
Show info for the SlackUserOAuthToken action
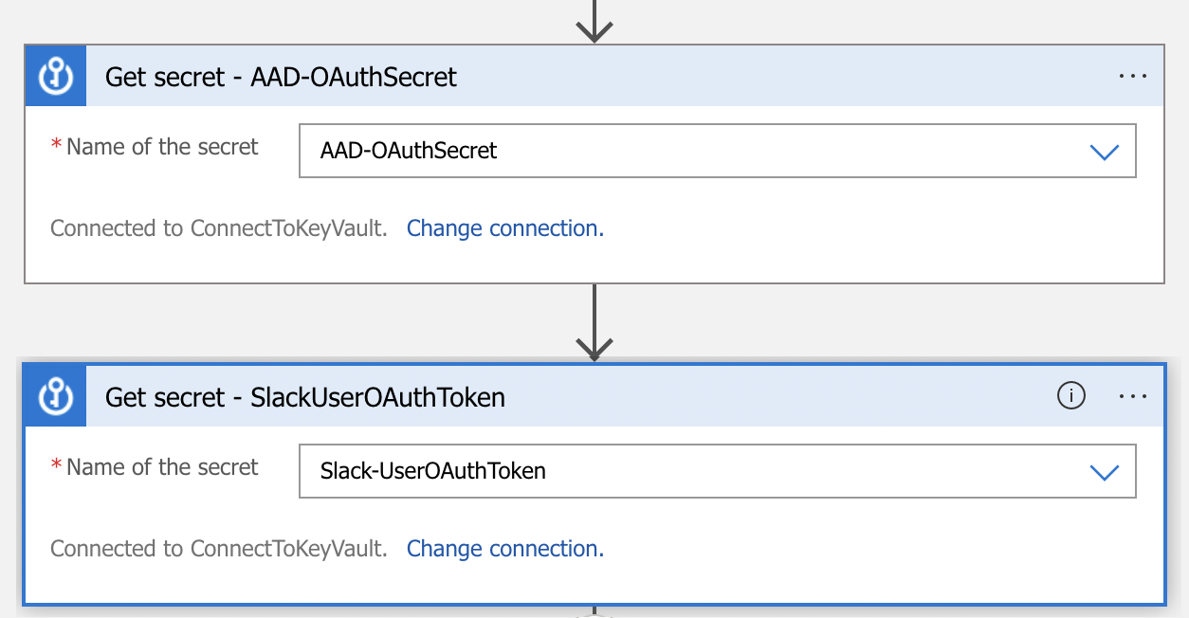tap(1070, 397)
